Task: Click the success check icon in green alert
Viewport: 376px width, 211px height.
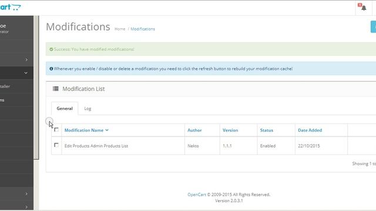Action: [51, 49]
